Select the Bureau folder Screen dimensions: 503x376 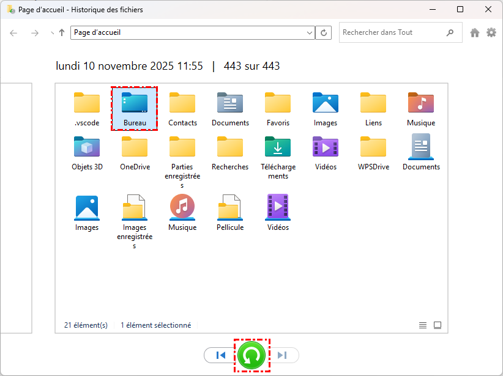click(x=135, y=109)
